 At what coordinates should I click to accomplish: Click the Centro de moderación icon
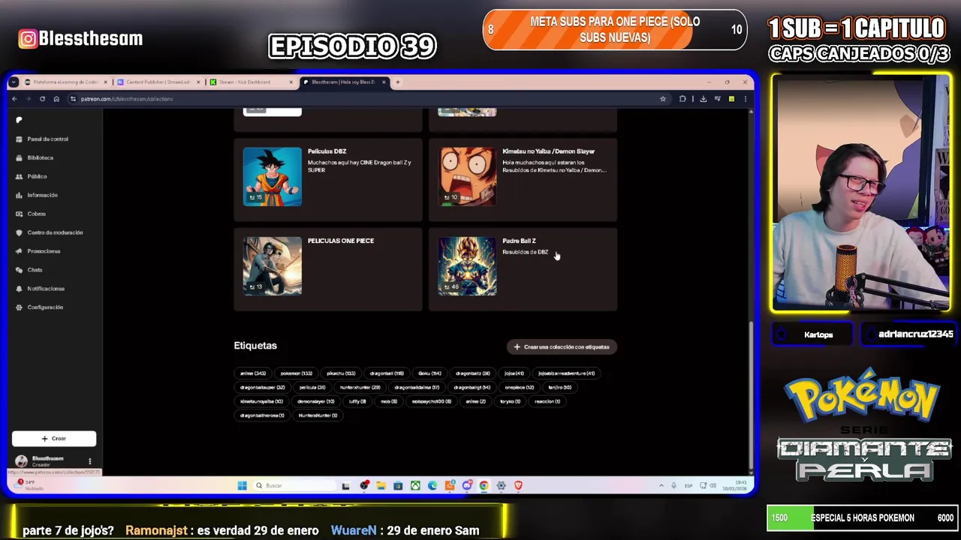point(20,232)
